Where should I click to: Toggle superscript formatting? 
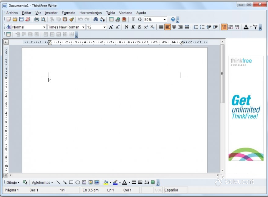[x=146, y=27]
